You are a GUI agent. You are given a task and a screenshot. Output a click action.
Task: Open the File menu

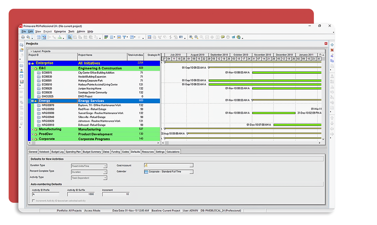coord(23,31)
